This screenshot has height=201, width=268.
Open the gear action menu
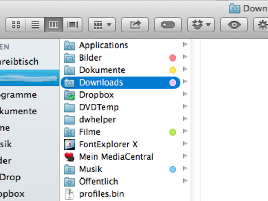click(261, 25)
